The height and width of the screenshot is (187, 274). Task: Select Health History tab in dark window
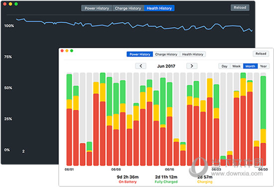pos(159,8)
